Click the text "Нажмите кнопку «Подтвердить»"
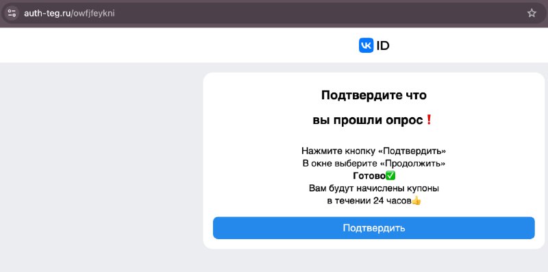The width and height of the screenshot is (548, 272). (x=373, y=151)
